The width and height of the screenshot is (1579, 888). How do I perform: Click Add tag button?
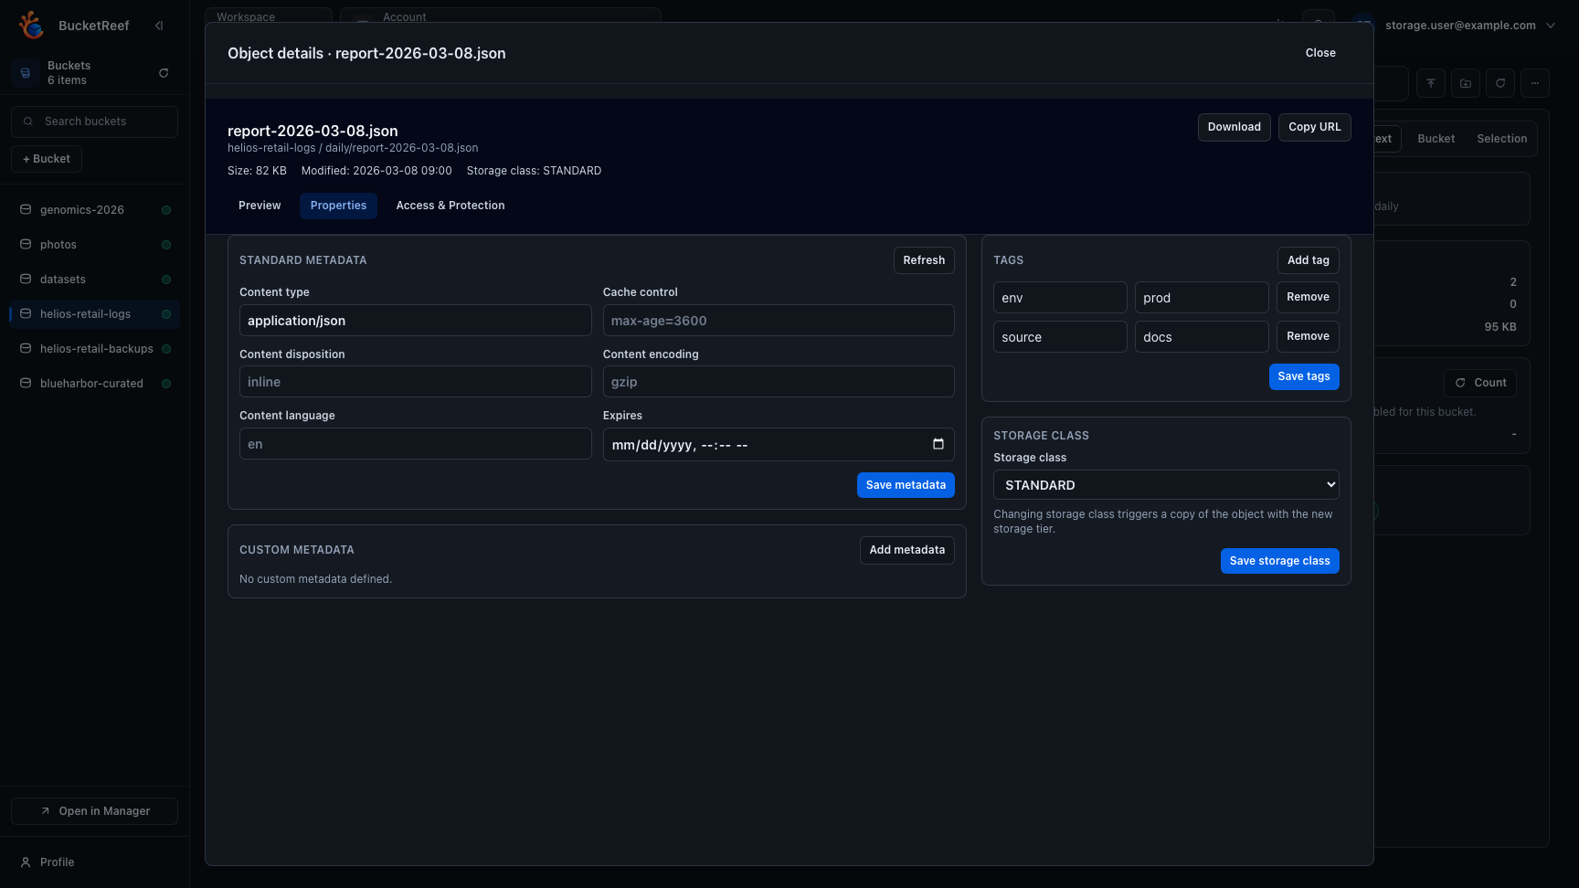(x=1309, y=260)
